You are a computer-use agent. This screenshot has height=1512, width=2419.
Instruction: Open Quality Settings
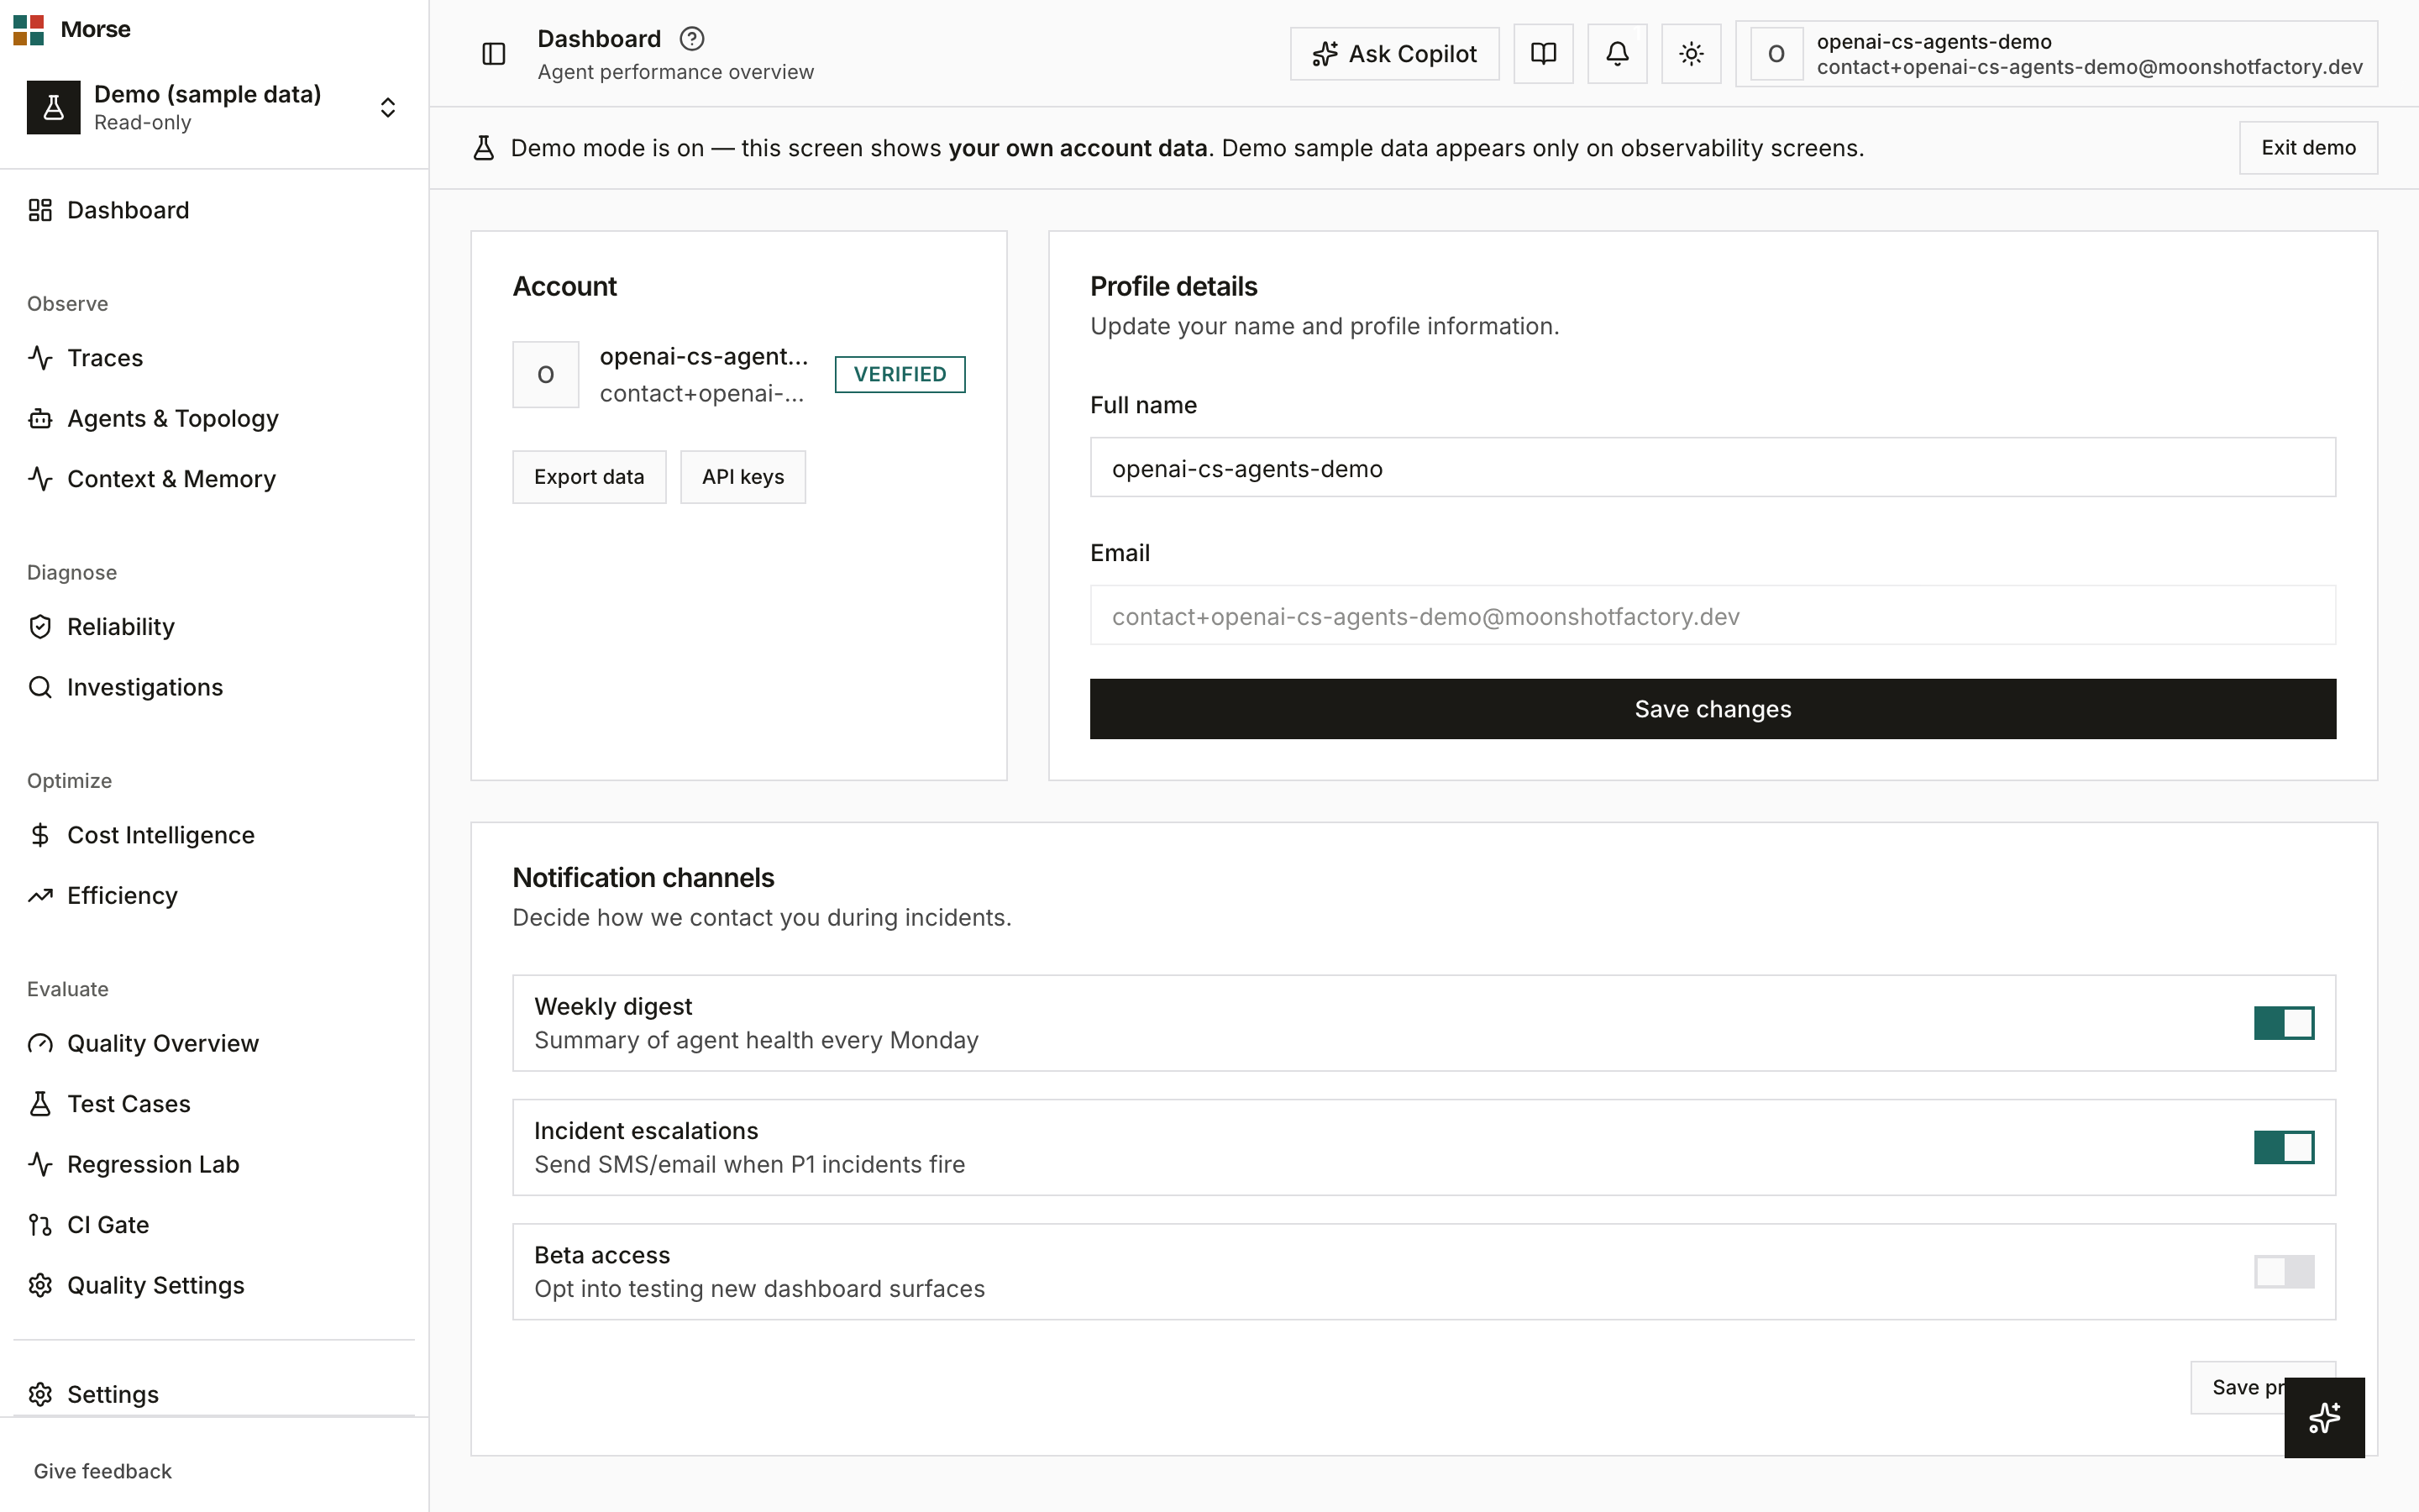pyautogui.click(x=214, y=1285)
